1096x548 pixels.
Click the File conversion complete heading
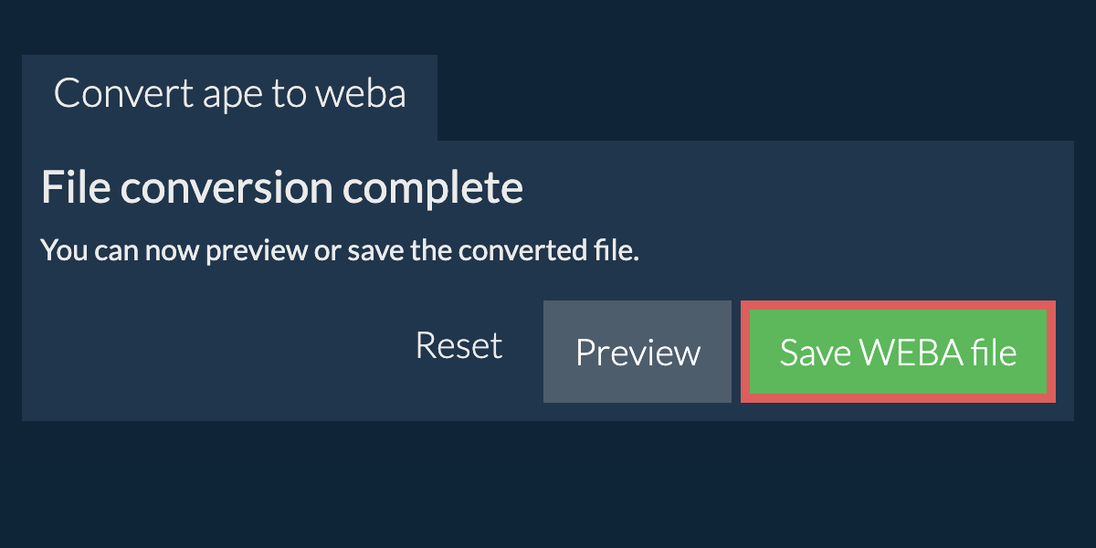pos(281,188)
